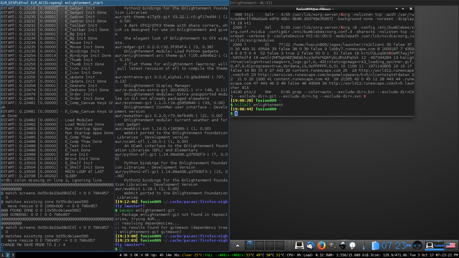Click the 'aur/edgar-git' package line

pos(164,47)
